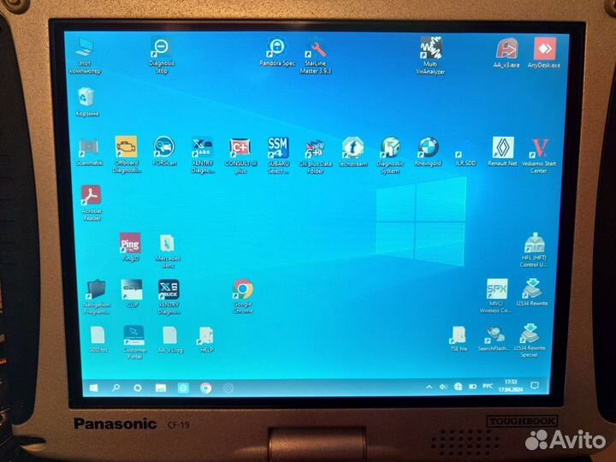Image resolution: width=616 pixels, height=462 pixels.
Task: Launch Navigation Program briefcase icon
Action: [x=96, y=297]
